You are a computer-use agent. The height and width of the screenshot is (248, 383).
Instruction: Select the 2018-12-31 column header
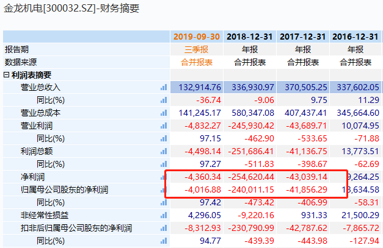(250, 36)
